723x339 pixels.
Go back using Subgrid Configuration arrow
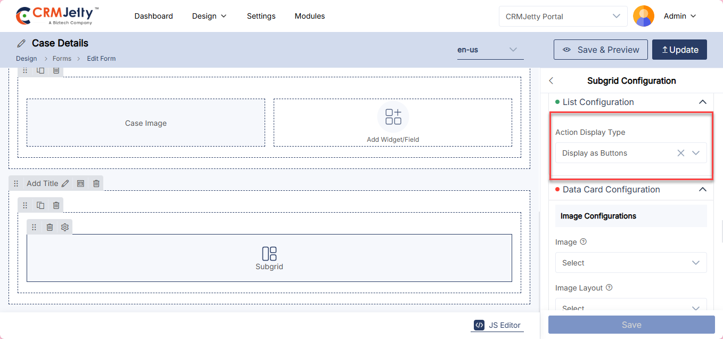tap(551, 81)
